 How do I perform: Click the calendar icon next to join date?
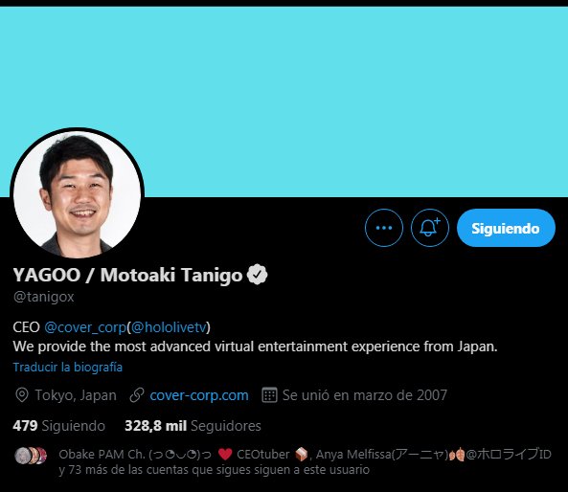point(269,395)
